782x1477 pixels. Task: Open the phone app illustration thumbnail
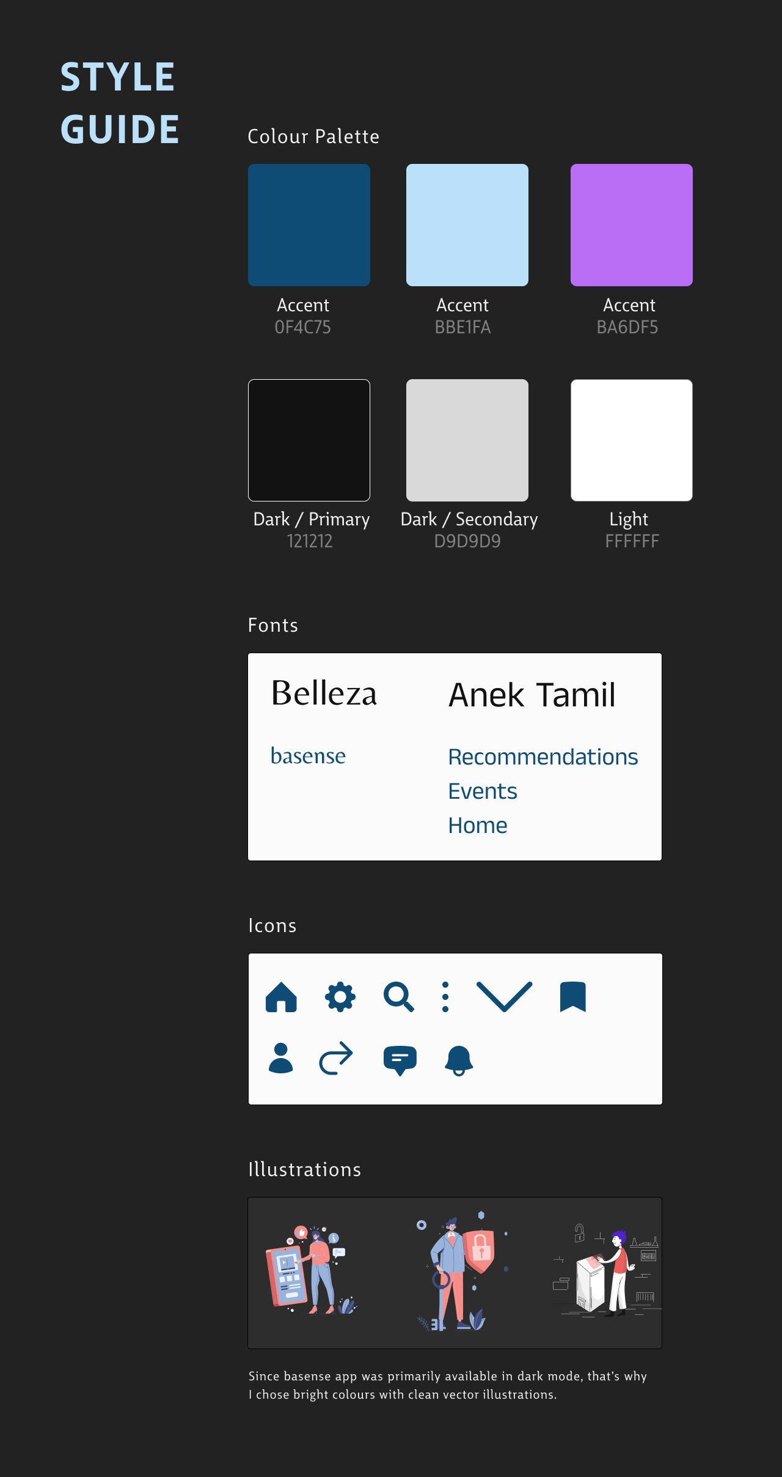pos(312,1270)
